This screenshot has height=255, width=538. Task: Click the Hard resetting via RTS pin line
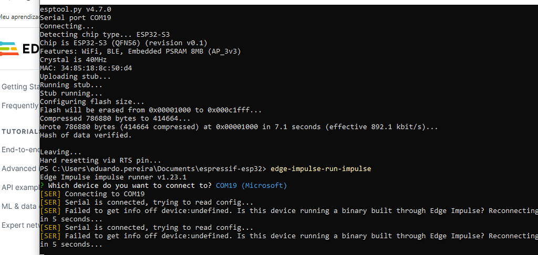[x=100, y=160]
